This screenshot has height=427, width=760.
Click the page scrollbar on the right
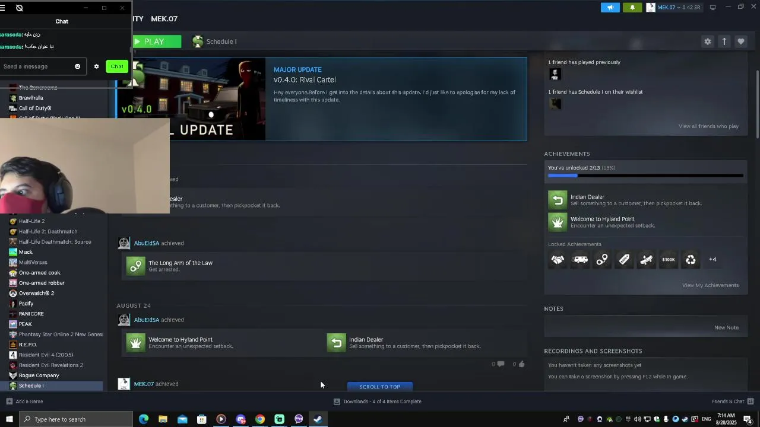pyautogui.click(x=757, y=104)
